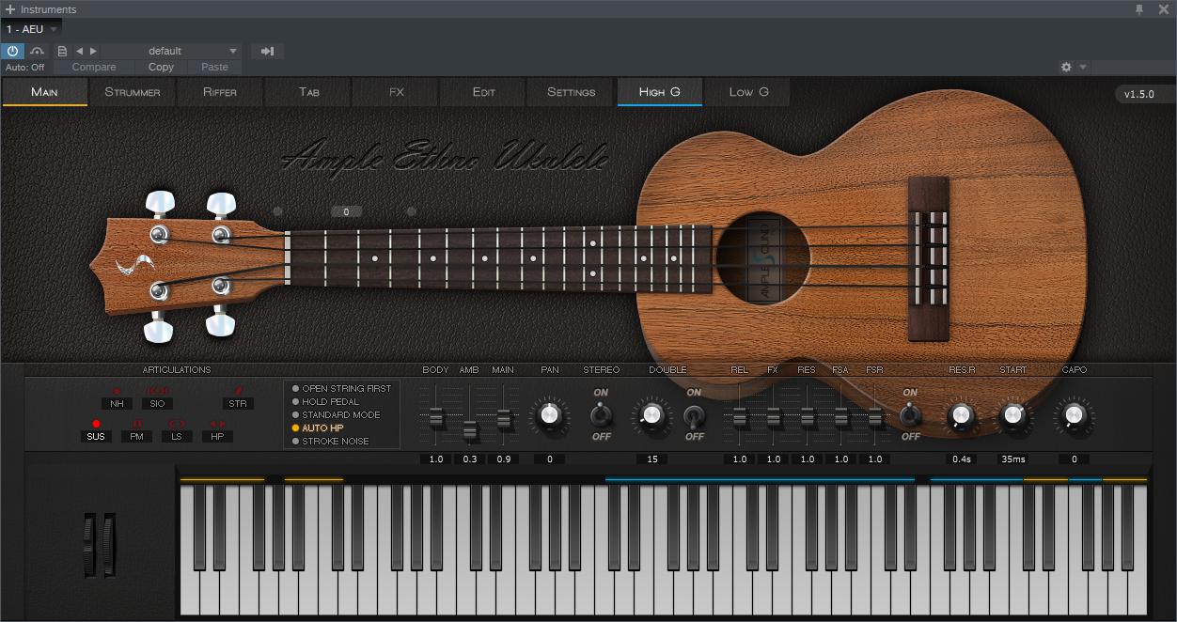Click the BODY volume slider

coord(435,415)
